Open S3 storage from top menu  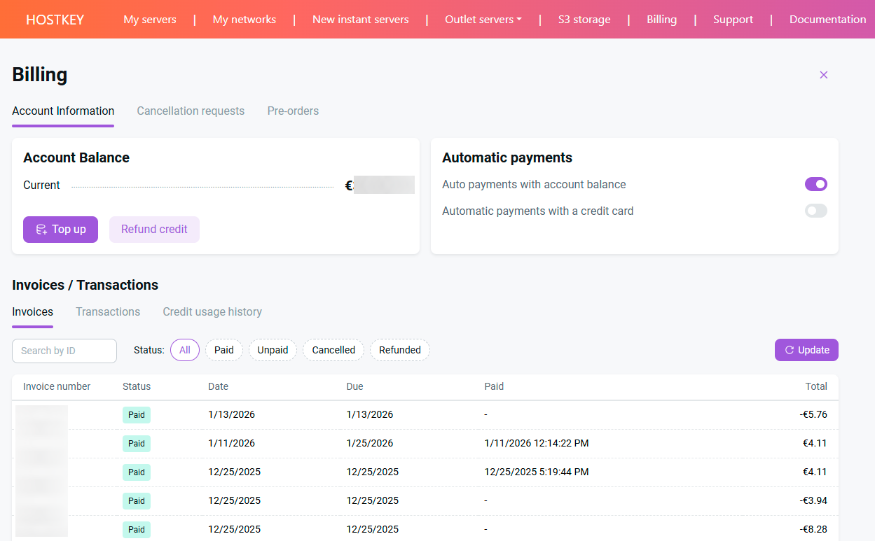pyautogui.click(x=584, y=20)
